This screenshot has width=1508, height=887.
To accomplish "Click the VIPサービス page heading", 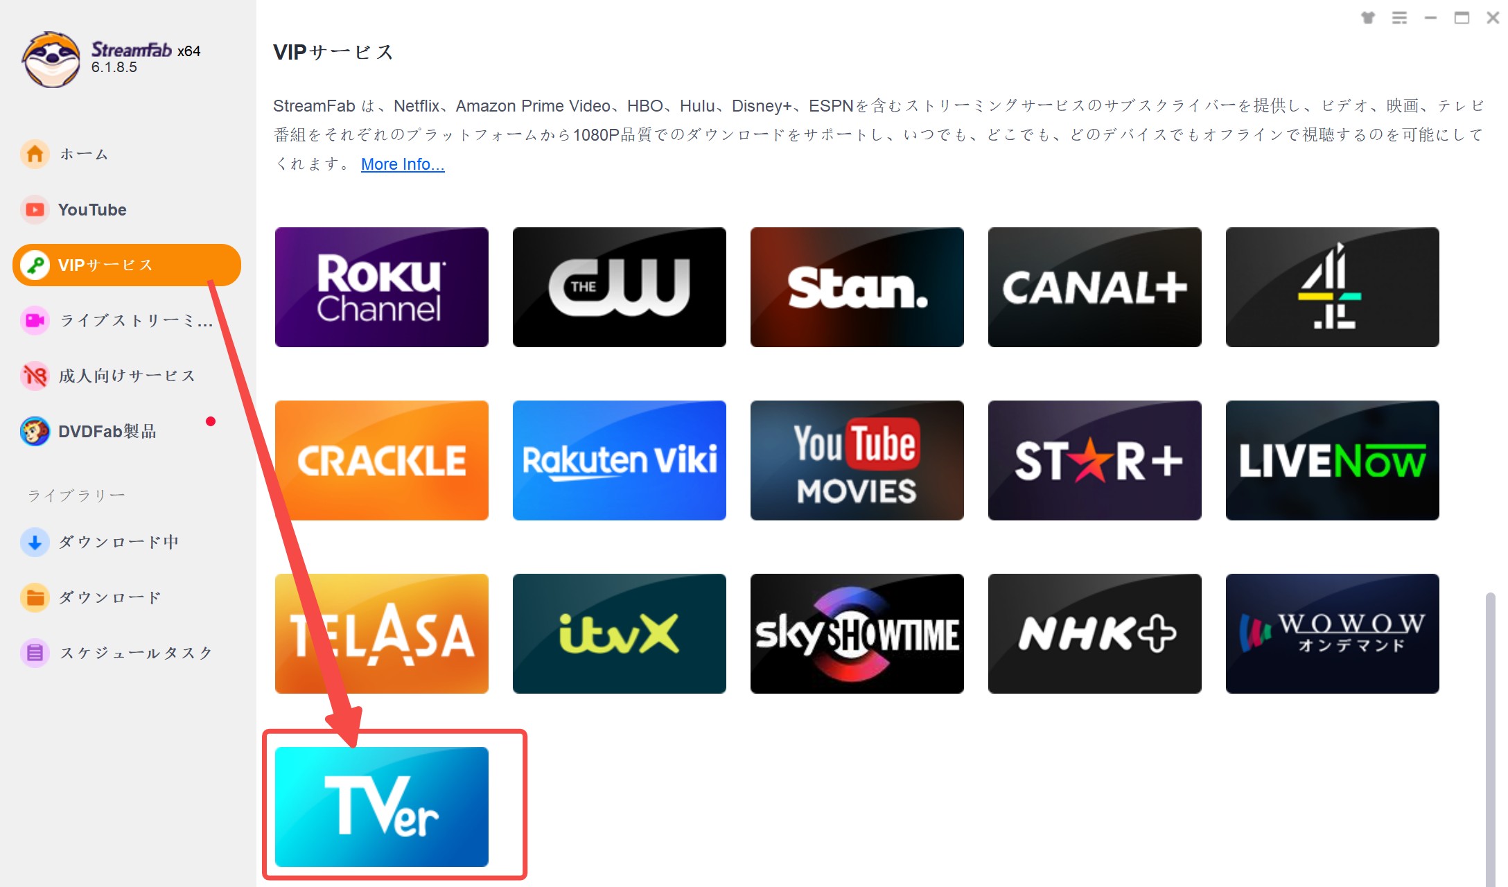I will 333,52.
